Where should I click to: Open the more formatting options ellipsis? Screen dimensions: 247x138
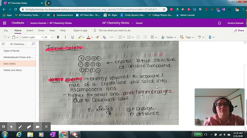[111, 37]
